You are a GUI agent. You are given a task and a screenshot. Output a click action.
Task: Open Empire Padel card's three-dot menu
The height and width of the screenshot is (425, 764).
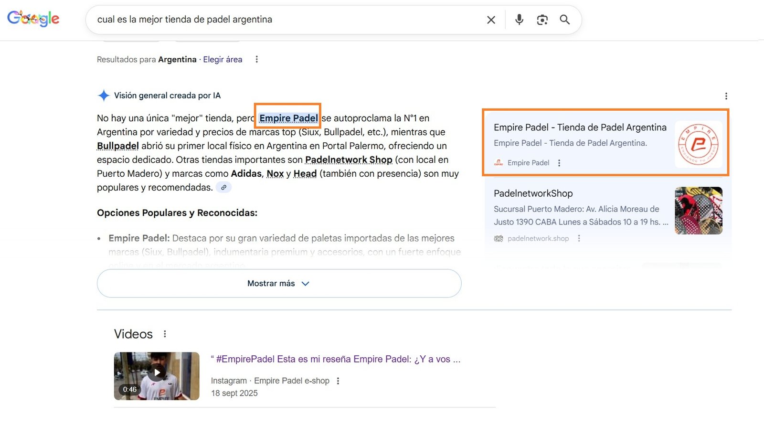click(x=559, y=163)
